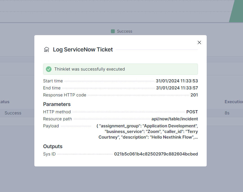Click the API cloud icon

[46, 50]
